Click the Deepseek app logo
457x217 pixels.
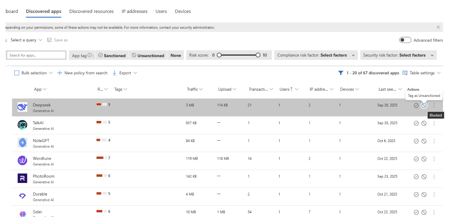tap(22, 107)
